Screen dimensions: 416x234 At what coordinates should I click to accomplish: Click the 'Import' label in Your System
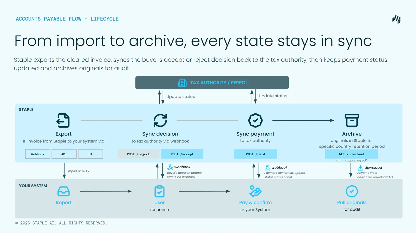point(63,203)
